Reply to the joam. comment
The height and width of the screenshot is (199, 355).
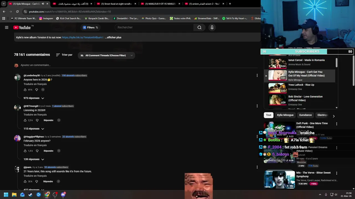click(x=48, y=182)
